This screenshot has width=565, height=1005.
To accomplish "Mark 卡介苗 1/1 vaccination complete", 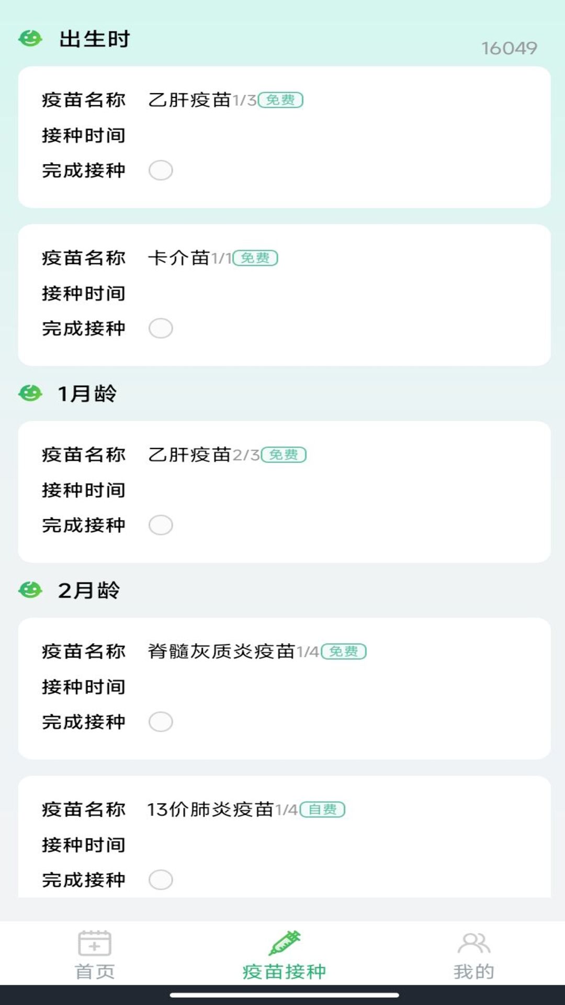I will pos(161,328).
